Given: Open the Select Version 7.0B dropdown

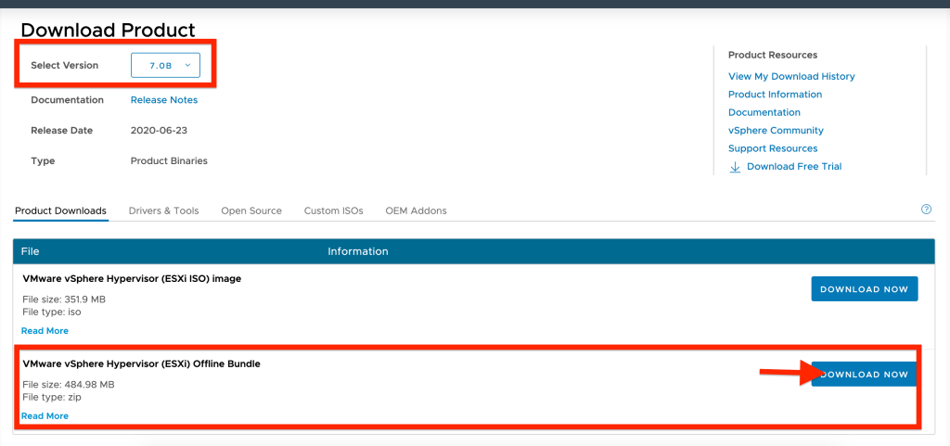Looking at the screenshot, I should [x=165, y=65].
